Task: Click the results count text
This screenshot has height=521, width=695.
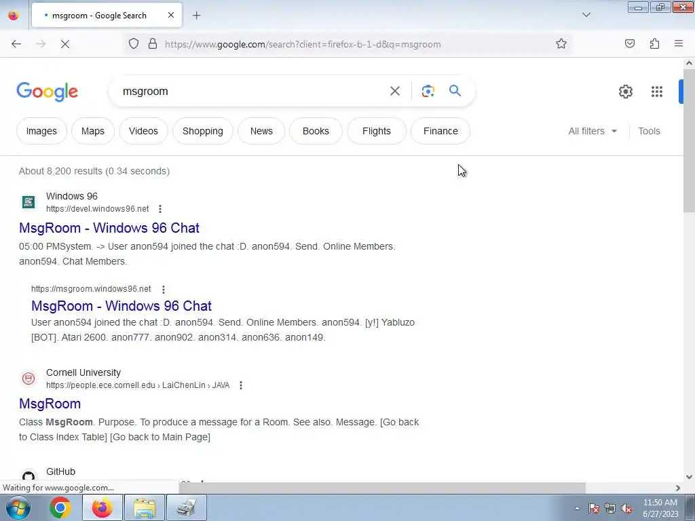Action: tap(94, 171)
